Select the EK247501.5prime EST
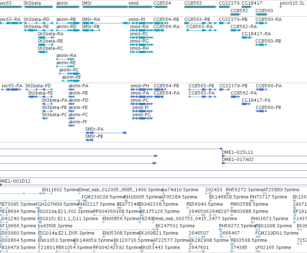This screenshot has height=253, width=307. [157, 230]
